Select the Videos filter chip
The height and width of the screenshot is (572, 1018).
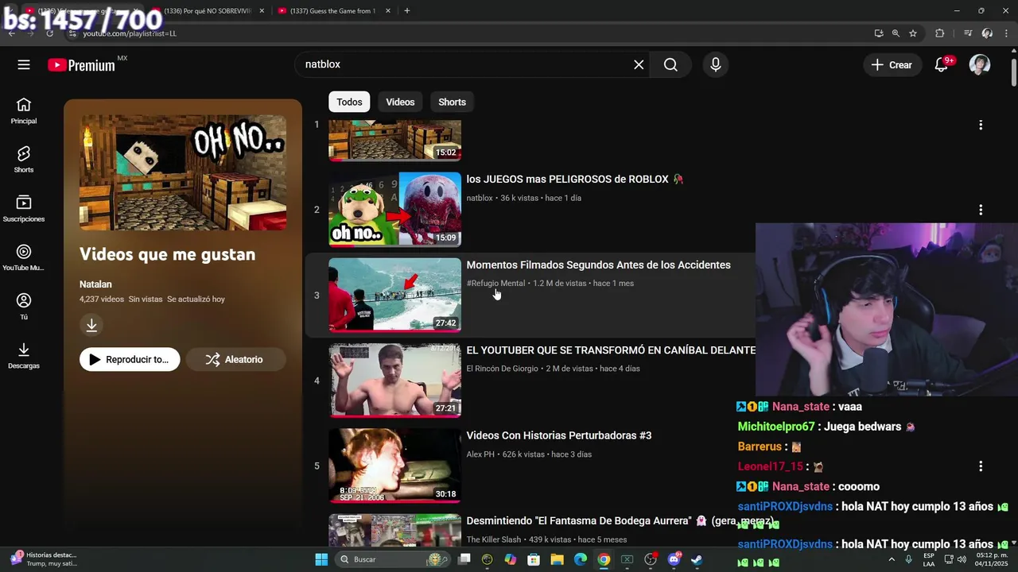400,102
